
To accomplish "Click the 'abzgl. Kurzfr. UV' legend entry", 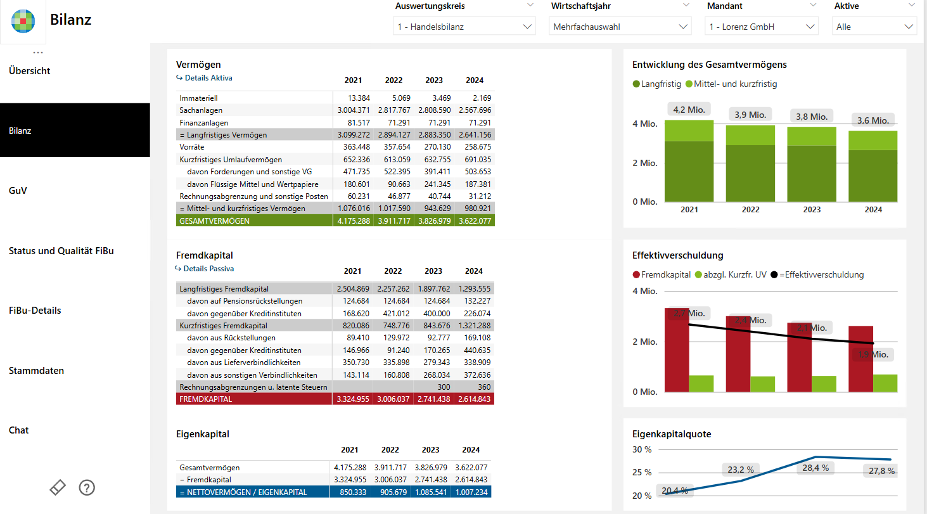I will 730,274.
